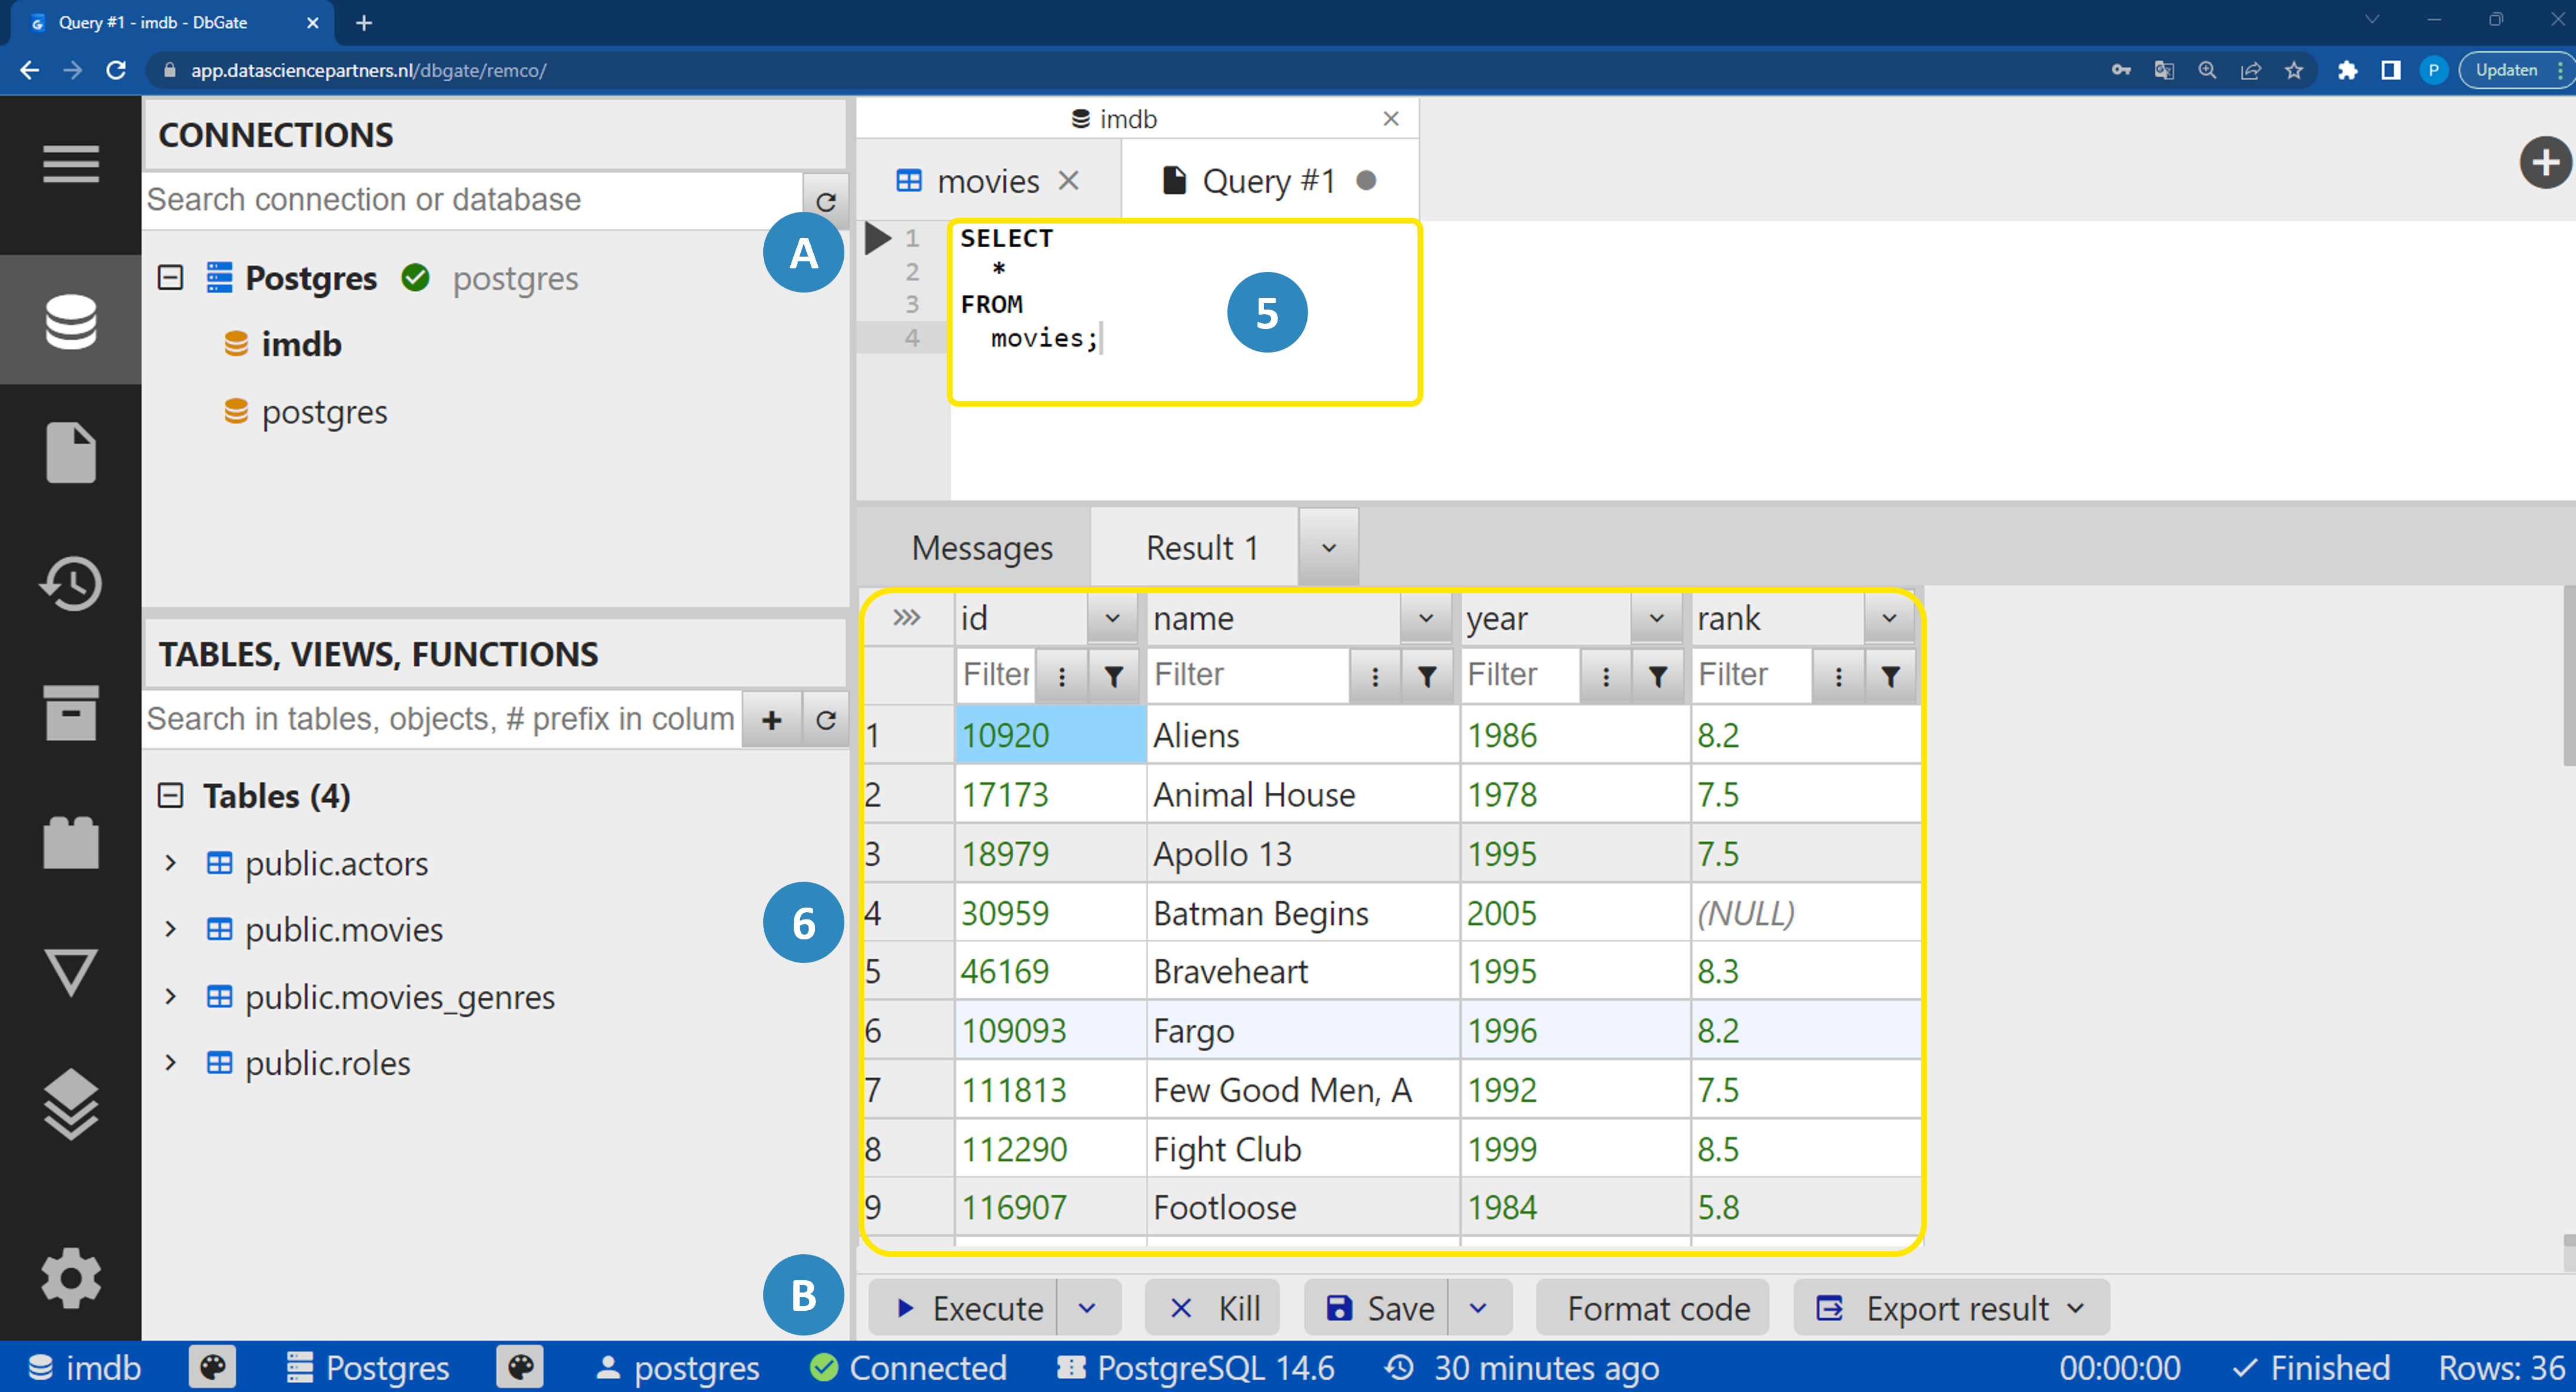This screenshot has width=2576, height=1392.
Task: Open the name column header dropdown
Action: click(x=1426, y=618)
